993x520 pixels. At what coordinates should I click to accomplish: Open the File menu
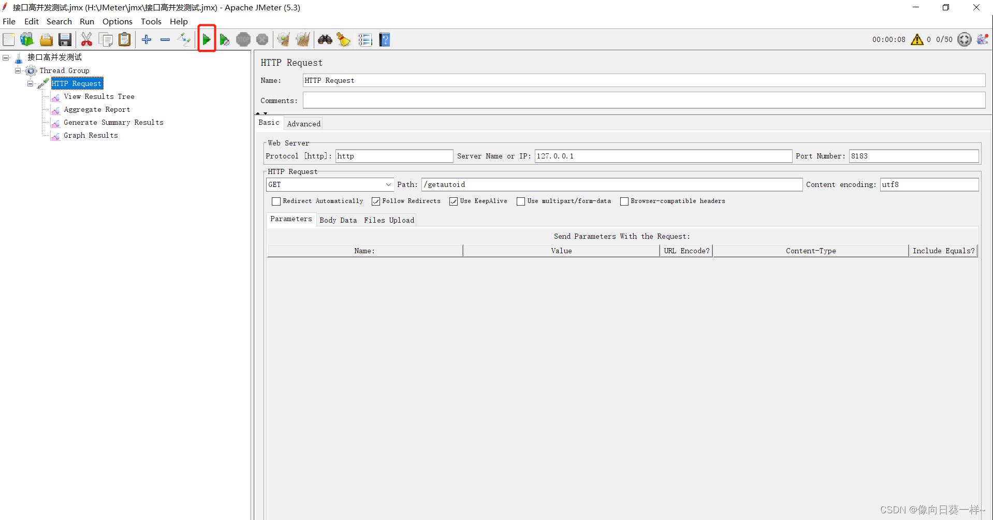coord(9,21)
